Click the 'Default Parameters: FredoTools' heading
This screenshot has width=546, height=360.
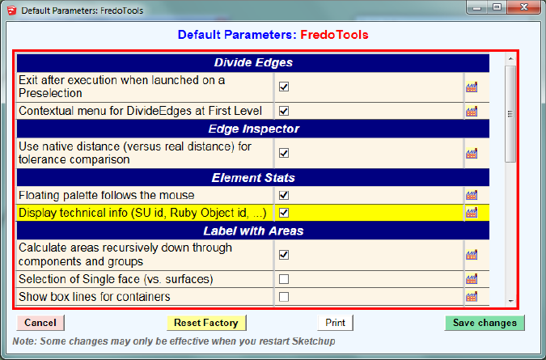pyautogui.click(x=273, y=35)
